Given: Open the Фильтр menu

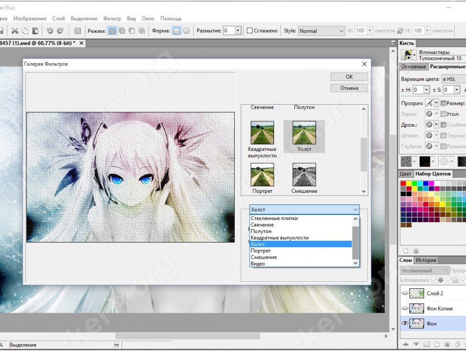Looking at the screenshot, I should click(112, 18).
